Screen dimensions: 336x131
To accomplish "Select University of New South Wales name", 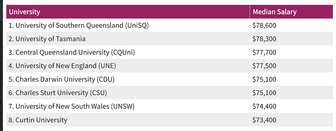I will (x=72, y=106).
